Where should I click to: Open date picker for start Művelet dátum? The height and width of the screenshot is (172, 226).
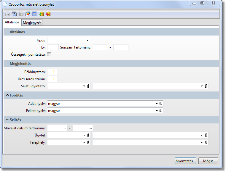pos(65,128)
